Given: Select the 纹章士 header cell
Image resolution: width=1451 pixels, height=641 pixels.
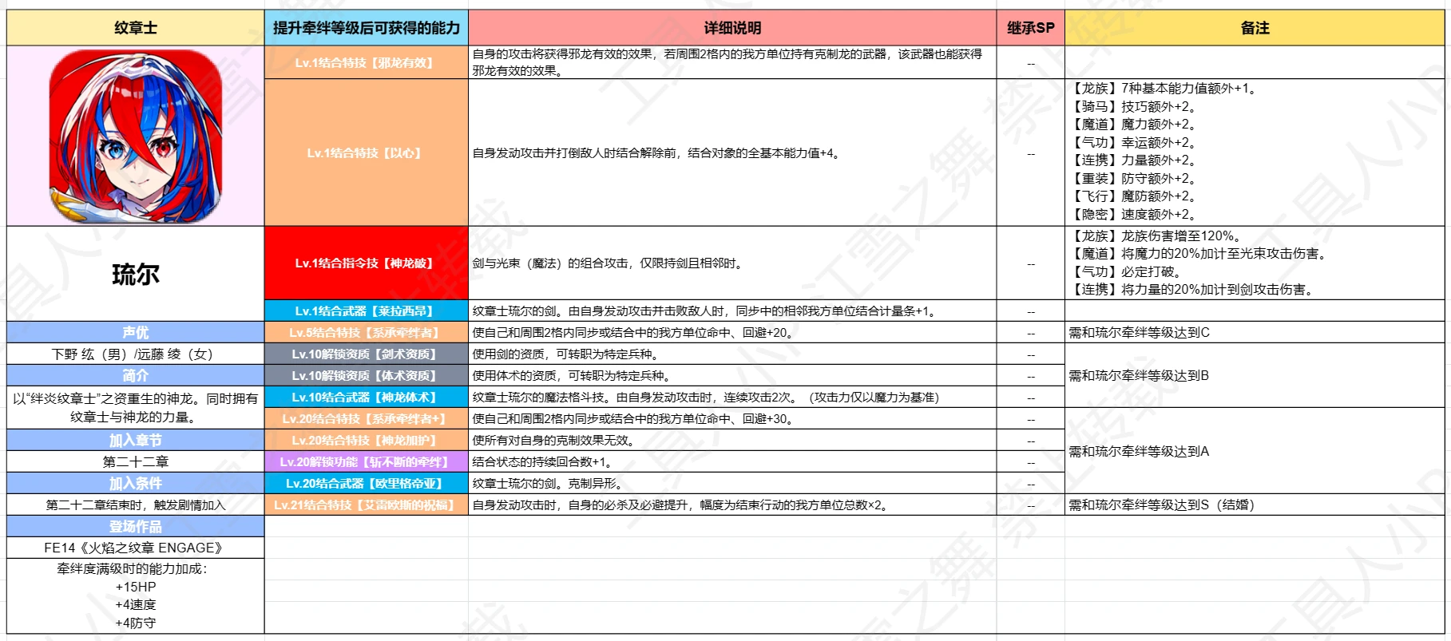Looking at the screenshot, I should (136, 28).
